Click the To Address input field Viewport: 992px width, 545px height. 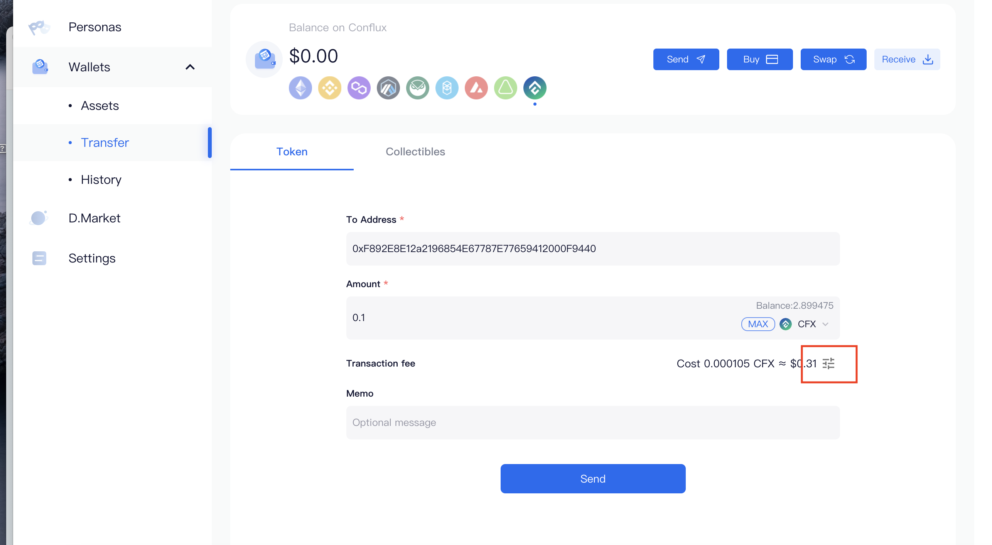[x=592, y=249]
